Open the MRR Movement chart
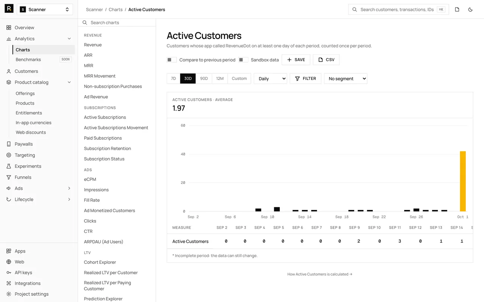This screenshot has width=484, height=302. [x=100, y=76]
